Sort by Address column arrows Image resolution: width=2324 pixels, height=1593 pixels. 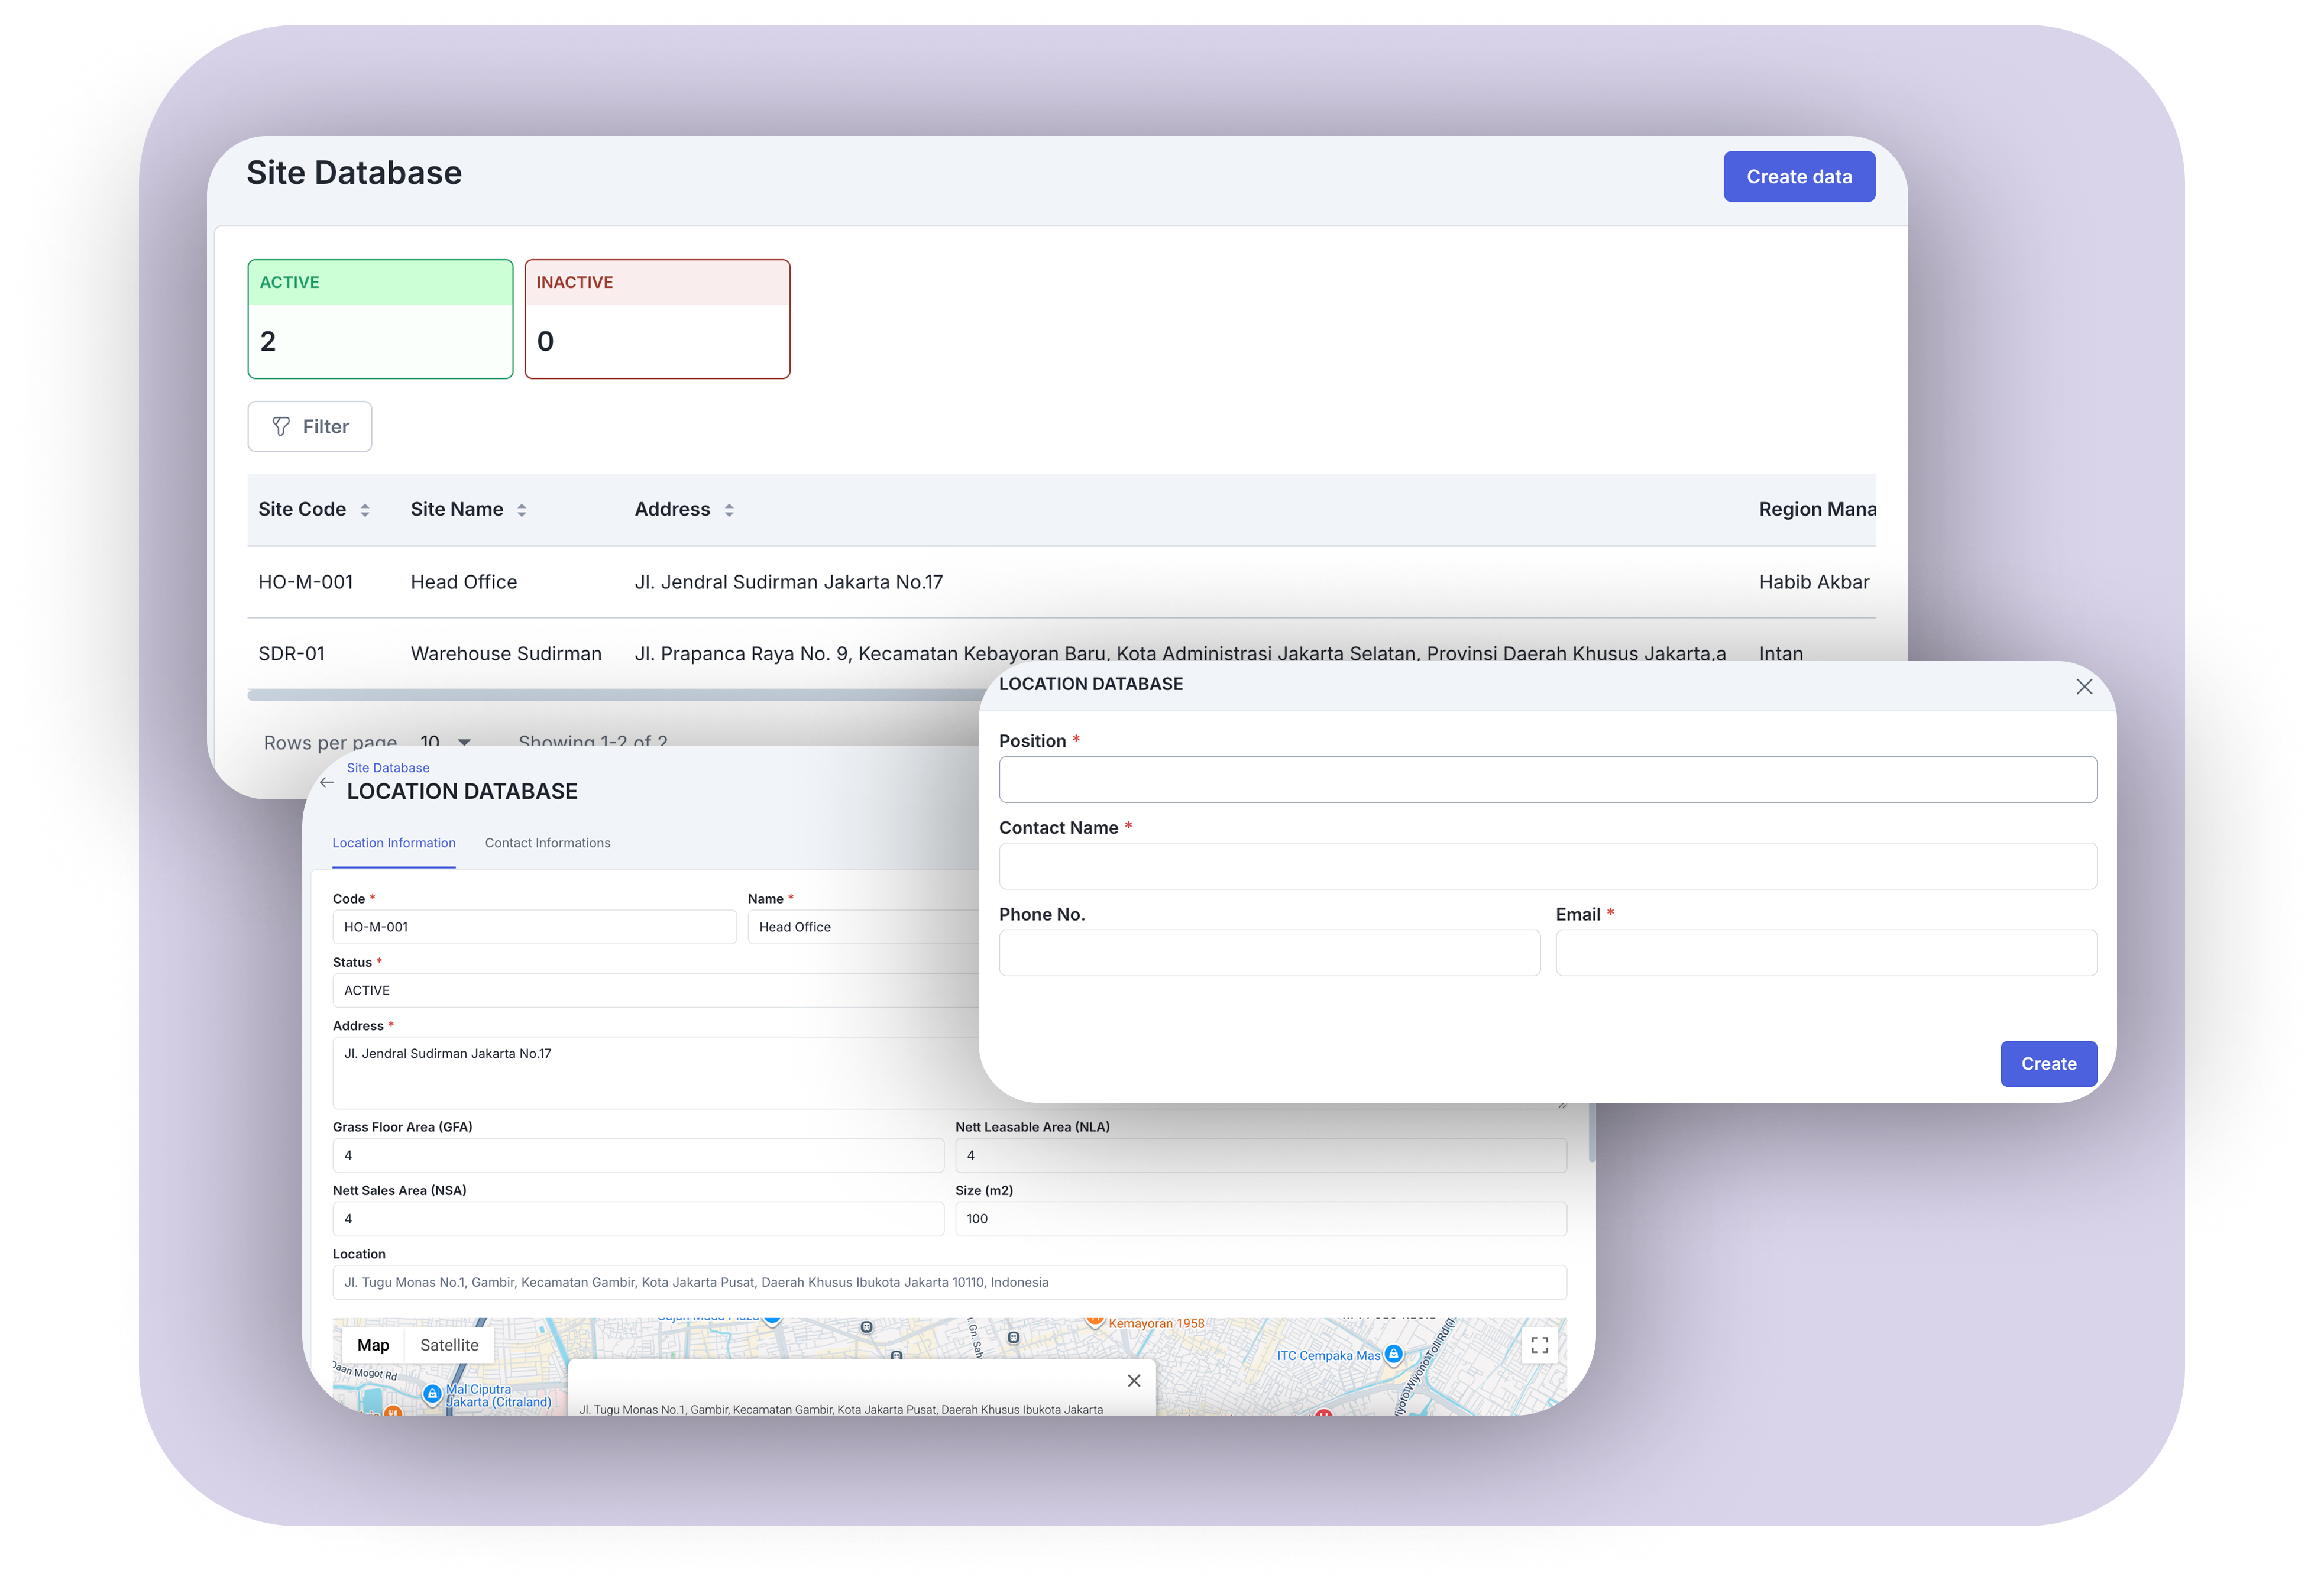[x=729, y=510]
